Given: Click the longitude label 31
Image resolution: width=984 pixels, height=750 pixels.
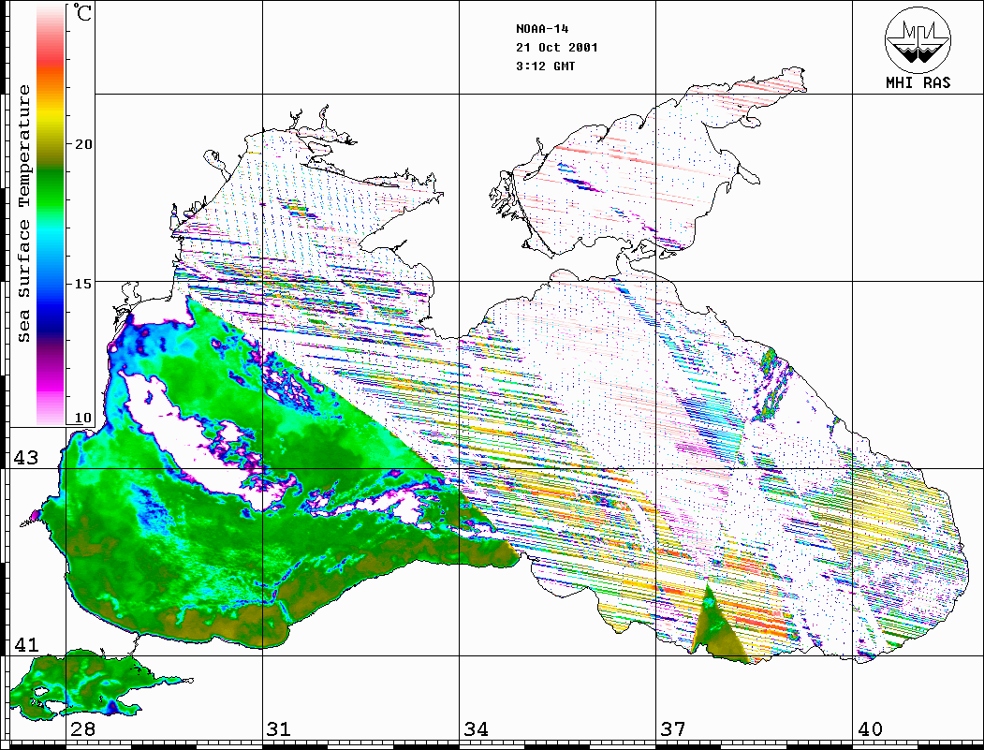Looking at the screenshot, I should point(279,728).
